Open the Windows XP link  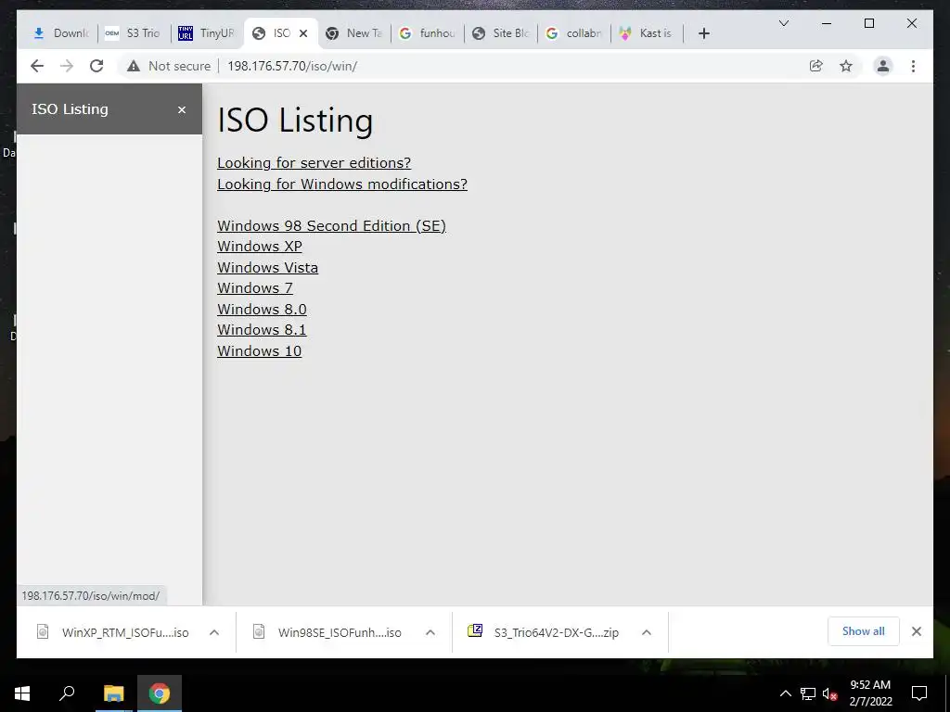coord(260,247)
